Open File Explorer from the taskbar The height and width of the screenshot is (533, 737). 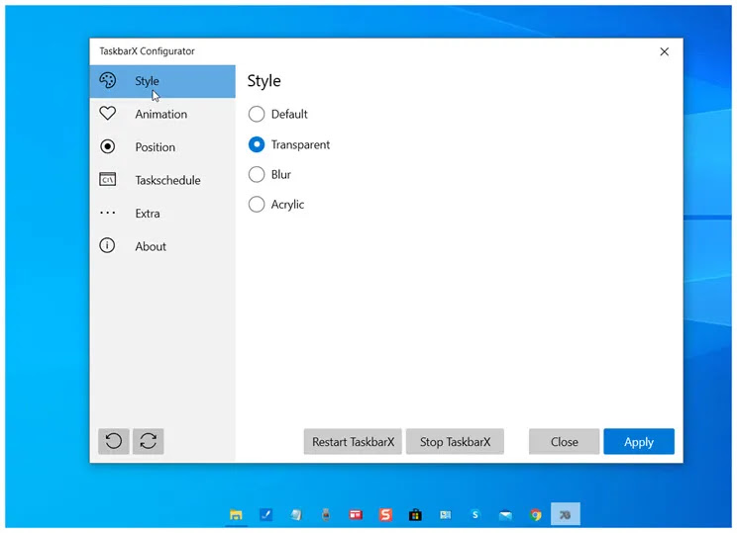[236, 514]
